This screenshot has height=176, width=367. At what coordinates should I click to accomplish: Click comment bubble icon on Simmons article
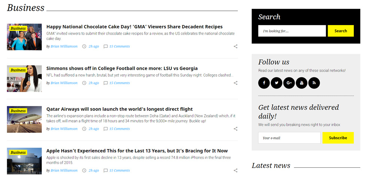coord(106,83)
